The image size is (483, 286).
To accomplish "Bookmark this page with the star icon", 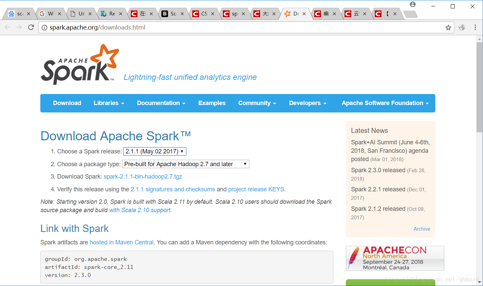I will 448,28.
